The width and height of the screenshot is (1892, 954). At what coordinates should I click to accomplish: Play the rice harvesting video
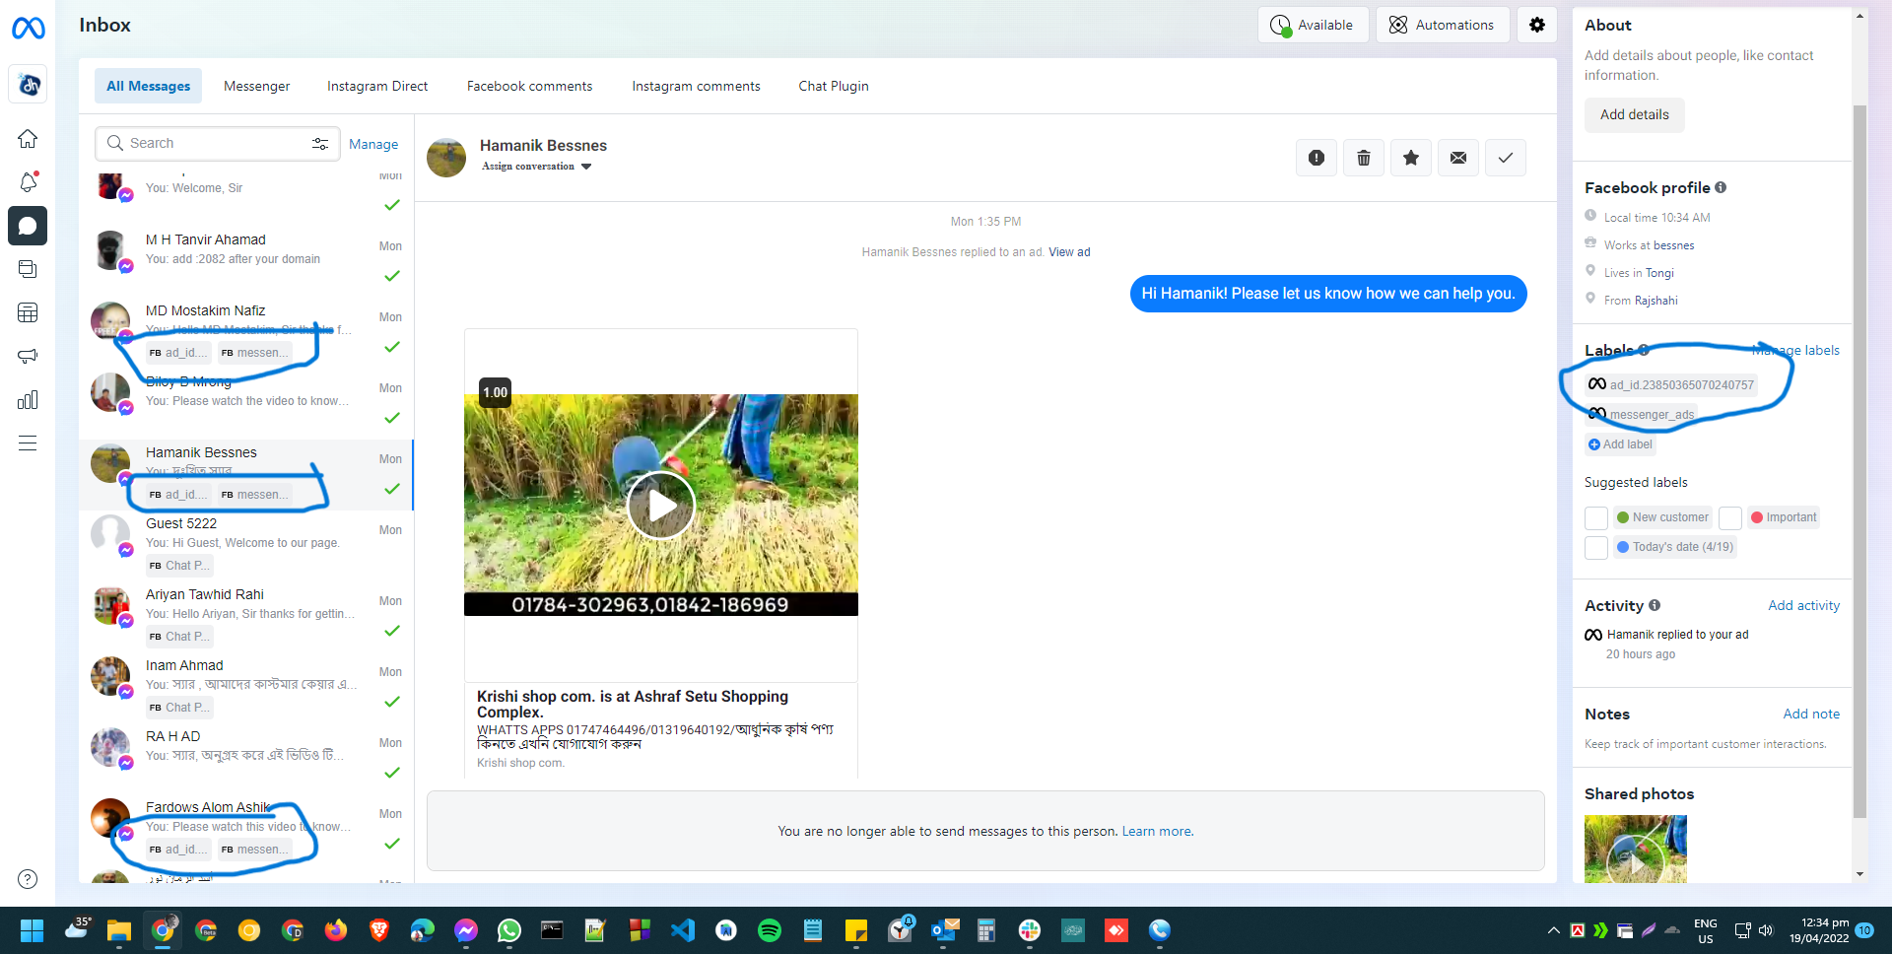[660, 506]
